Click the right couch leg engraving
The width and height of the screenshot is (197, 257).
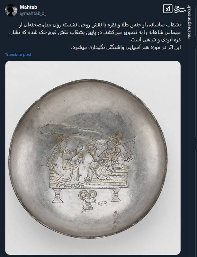coord(117,195)
